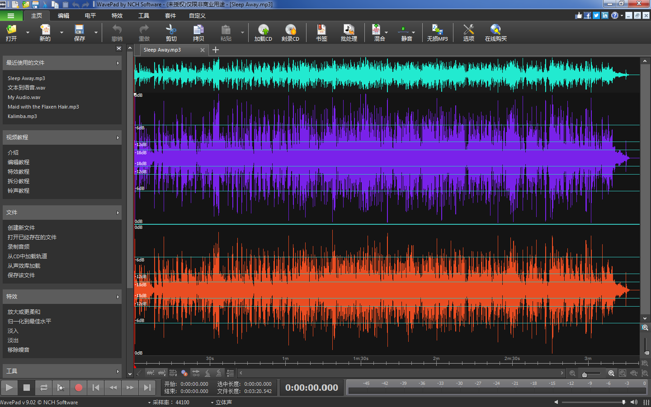Click the Open file toolbar icon
651x407 pixels.
[x=11, y=33]
